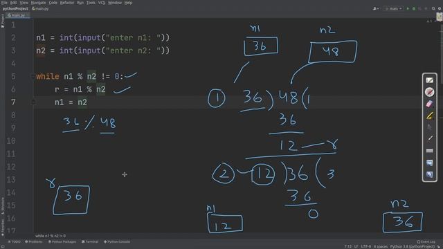Image resolution: width=443 pixels, height=249 pixels.
Task: Click the fold end marker on line 7
Action: point(33,102)
